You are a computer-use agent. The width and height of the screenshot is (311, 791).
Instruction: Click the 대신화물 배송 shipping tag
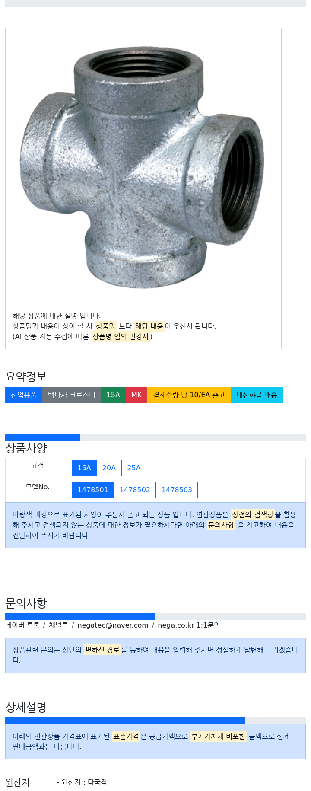[x=257, y=395]
